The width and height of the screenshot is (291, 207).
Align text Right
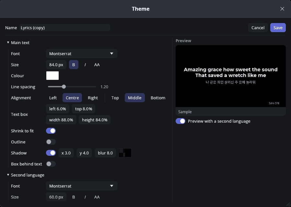click(x=93, y=98)
